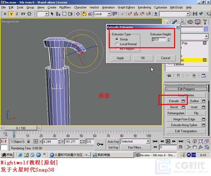Click the Play Animation button
This screenshot has width=211, height=176.
point(168,141)
